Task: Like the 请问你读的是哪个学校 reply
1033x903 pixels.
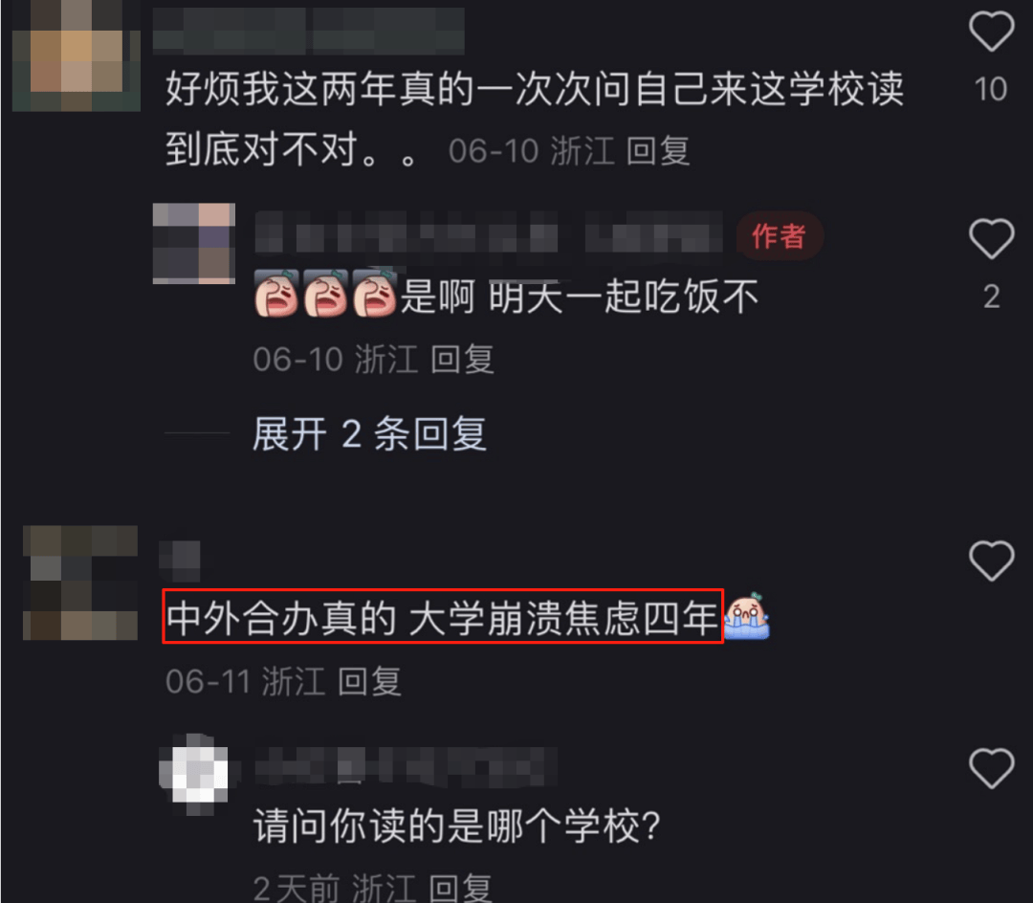Action: point(991,768)
